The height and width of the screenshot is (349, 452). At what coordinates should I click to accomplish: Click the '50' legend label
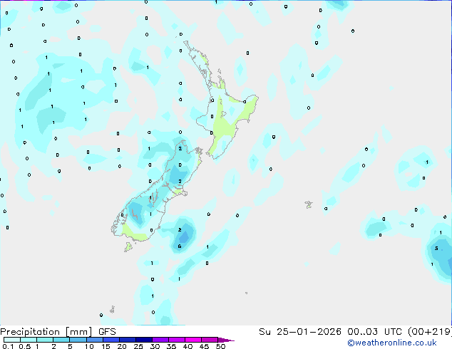220,346
